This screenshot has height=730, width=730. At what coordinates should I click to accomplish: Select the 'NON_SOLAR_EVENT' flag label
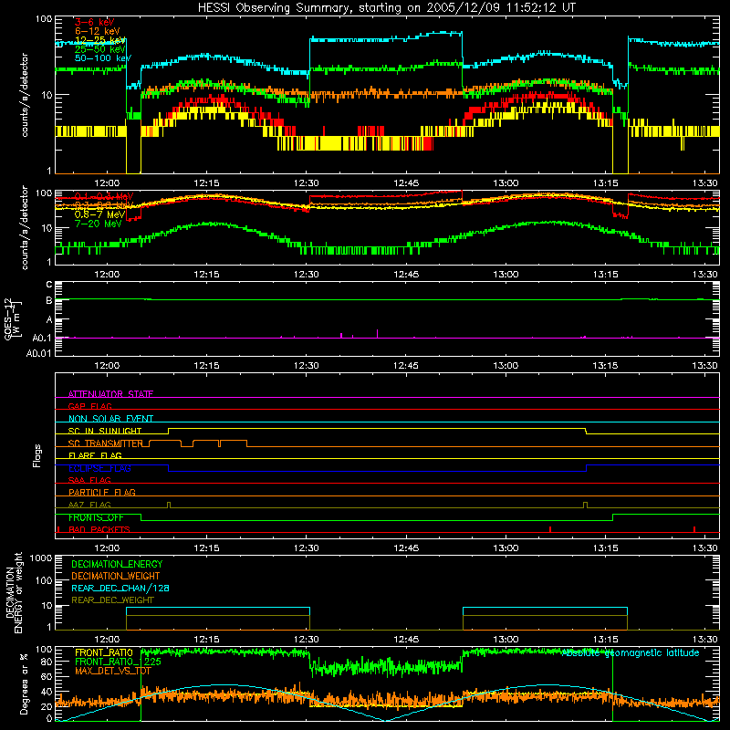(110, 419)
